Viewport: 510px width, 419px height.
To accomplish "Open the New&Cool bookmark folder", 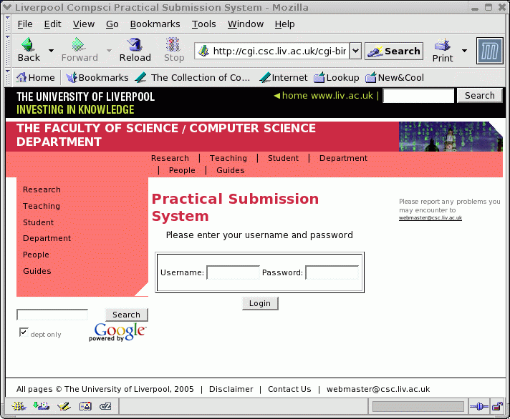I will click(395, 77).
